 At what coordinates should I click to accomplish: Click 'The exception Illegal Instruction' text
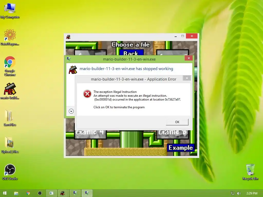click(115, 92)
